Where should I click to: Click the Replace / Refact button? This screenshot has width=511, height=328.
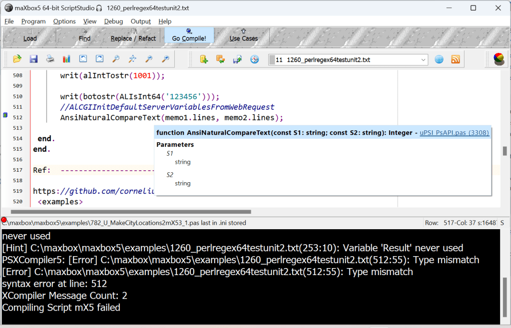coord(133,35)
